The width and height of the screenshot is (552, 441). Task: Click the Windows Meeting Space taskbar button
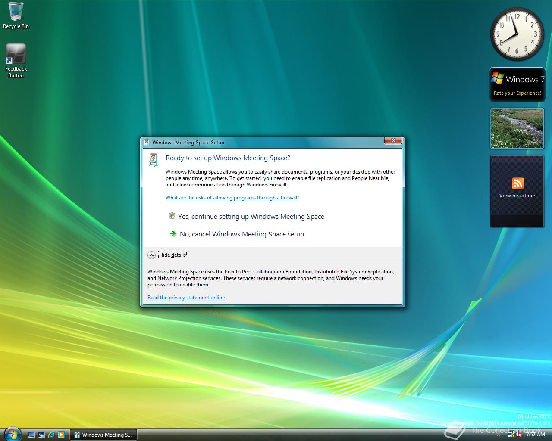click(103, 435)
